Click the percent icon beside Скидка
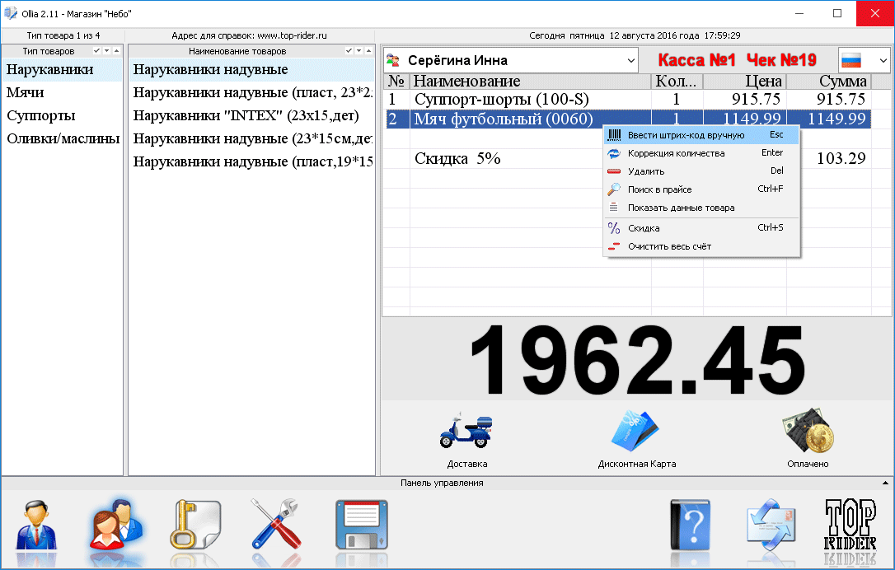895x570 pixels. (x=614, y=228)
